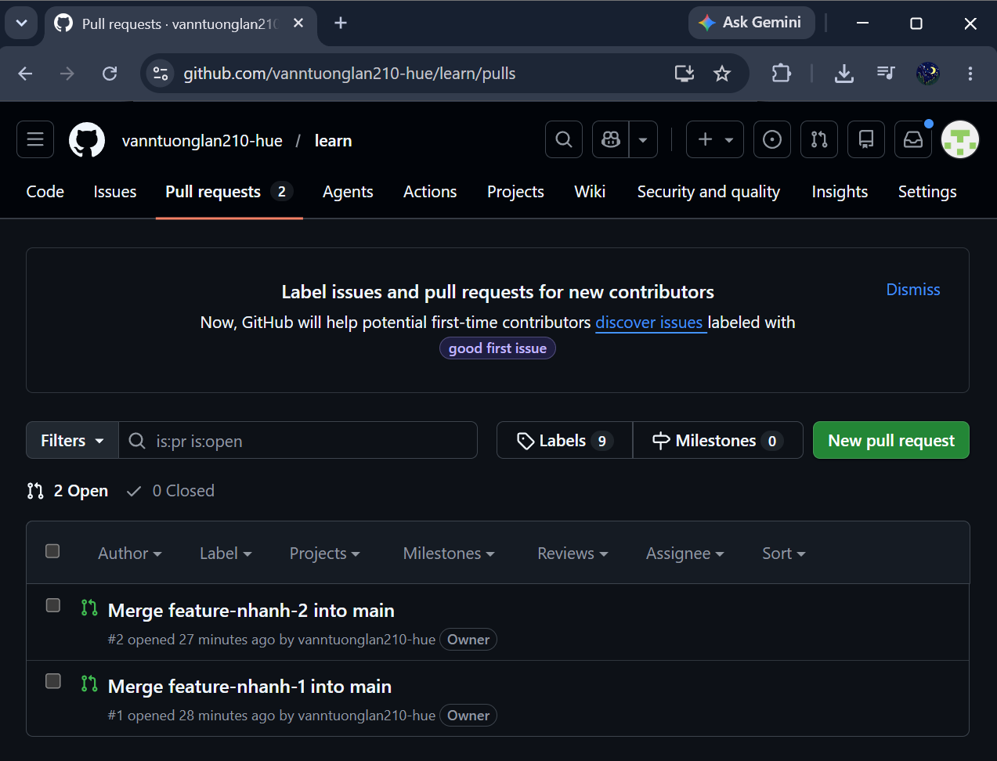Open the GitHub search magnifier button
Screen dimensions: 997x761
point(564,139)
